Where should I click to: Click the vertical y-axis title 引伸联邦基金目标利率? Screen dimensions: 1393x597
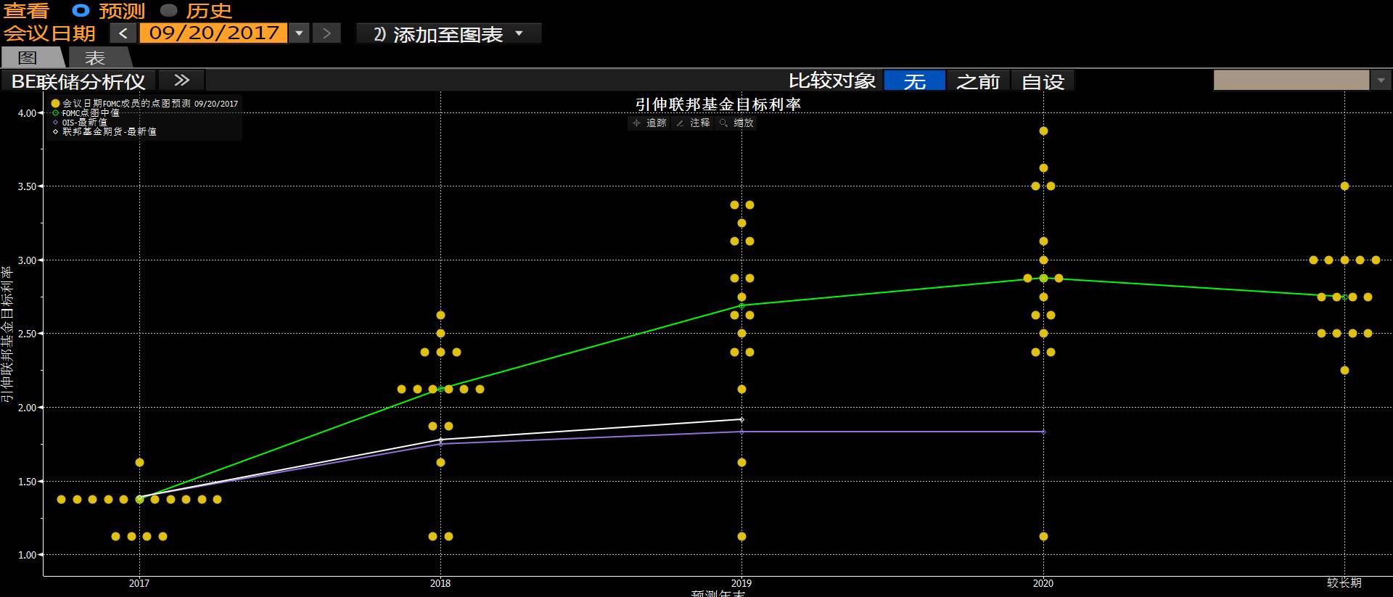7,334
